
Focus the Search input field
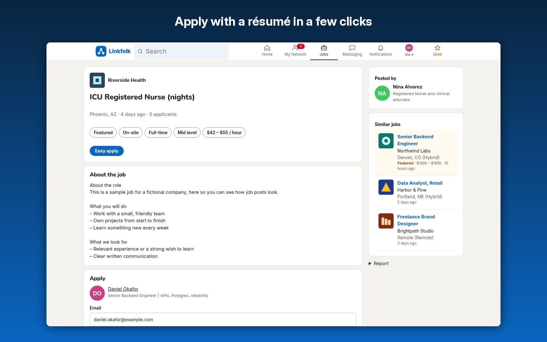[x=181, y=51]
